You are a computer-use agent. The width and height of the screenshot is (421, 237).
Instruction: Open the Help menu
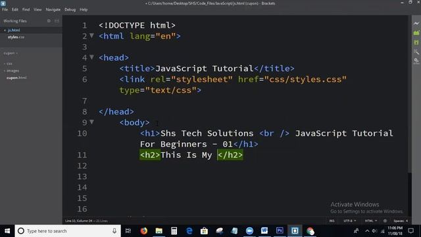pos(84,9)
